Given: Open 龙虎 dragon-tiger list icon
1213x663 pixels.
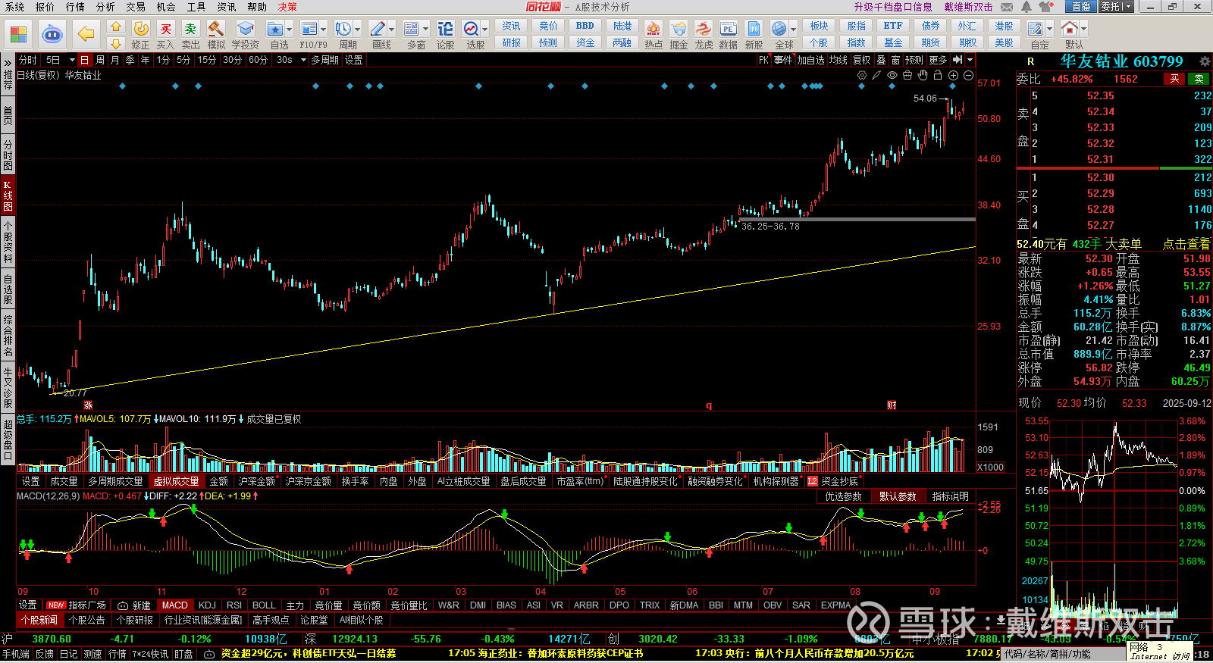Looking at the screenshot, I should point(704,35).
